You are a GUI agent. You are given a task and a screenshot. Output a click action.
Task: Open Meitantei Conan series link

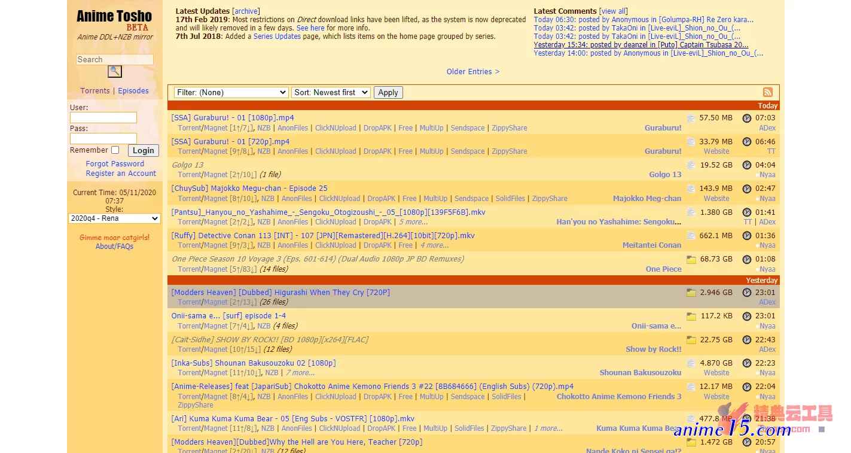pos(652,245)
